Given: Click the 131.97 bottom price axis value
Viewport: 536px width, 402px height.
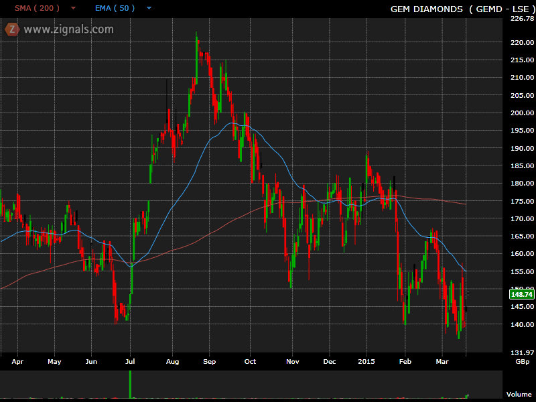Looking at the screenshot, I should click(x=522, y=352).
